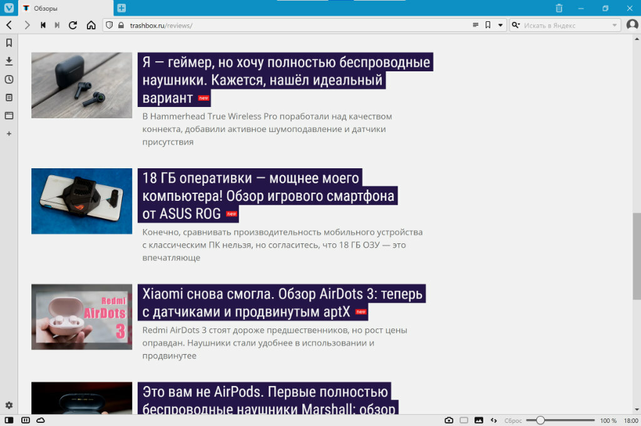Click the fast forward button
641x426 pixels.
click(57, 25)
